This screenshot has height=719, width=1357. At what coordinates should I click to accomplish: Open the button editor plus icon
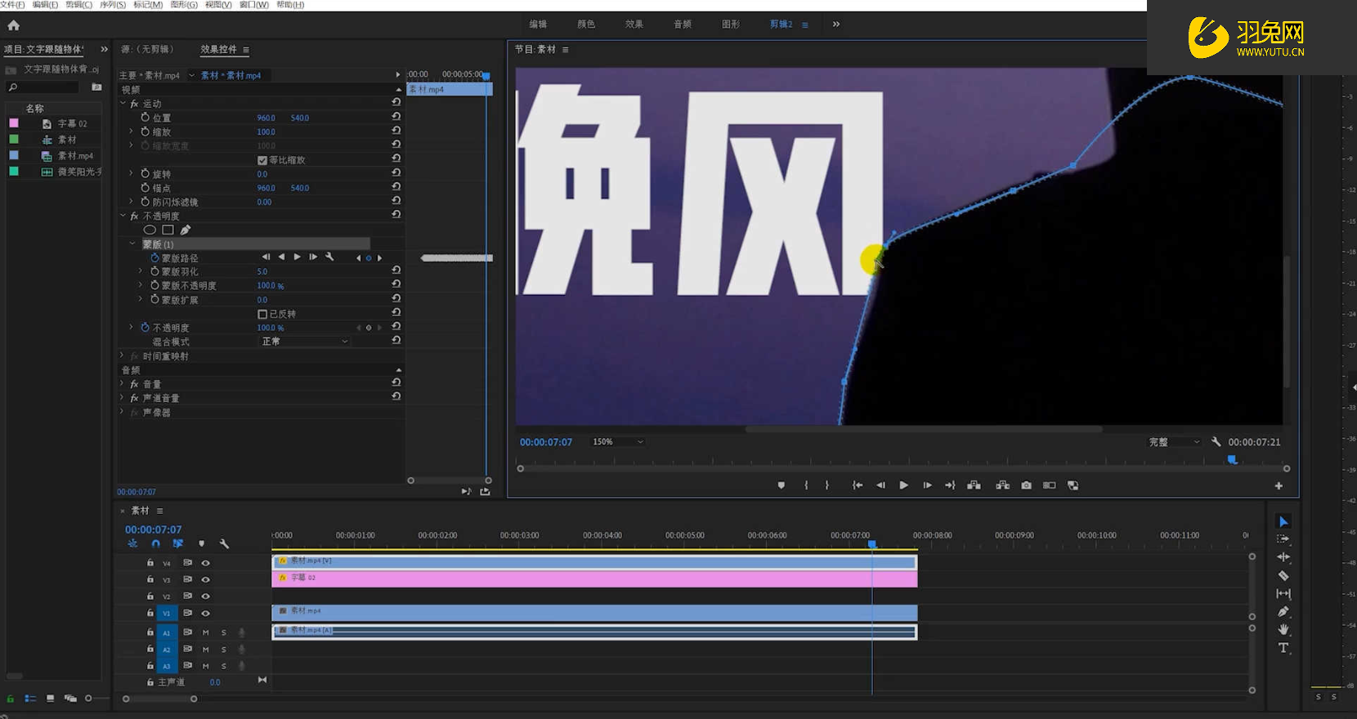tap(1279, 485)
